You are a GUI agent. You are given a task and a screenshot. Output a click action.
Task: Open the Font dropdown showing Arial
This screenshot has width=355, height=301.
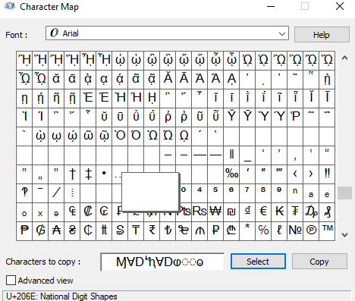167,33
